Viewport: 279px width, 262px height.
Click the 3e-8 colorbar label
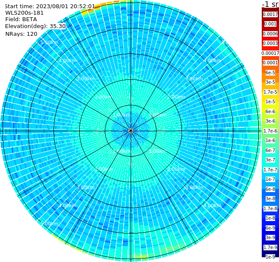click(x=270, y=199)
